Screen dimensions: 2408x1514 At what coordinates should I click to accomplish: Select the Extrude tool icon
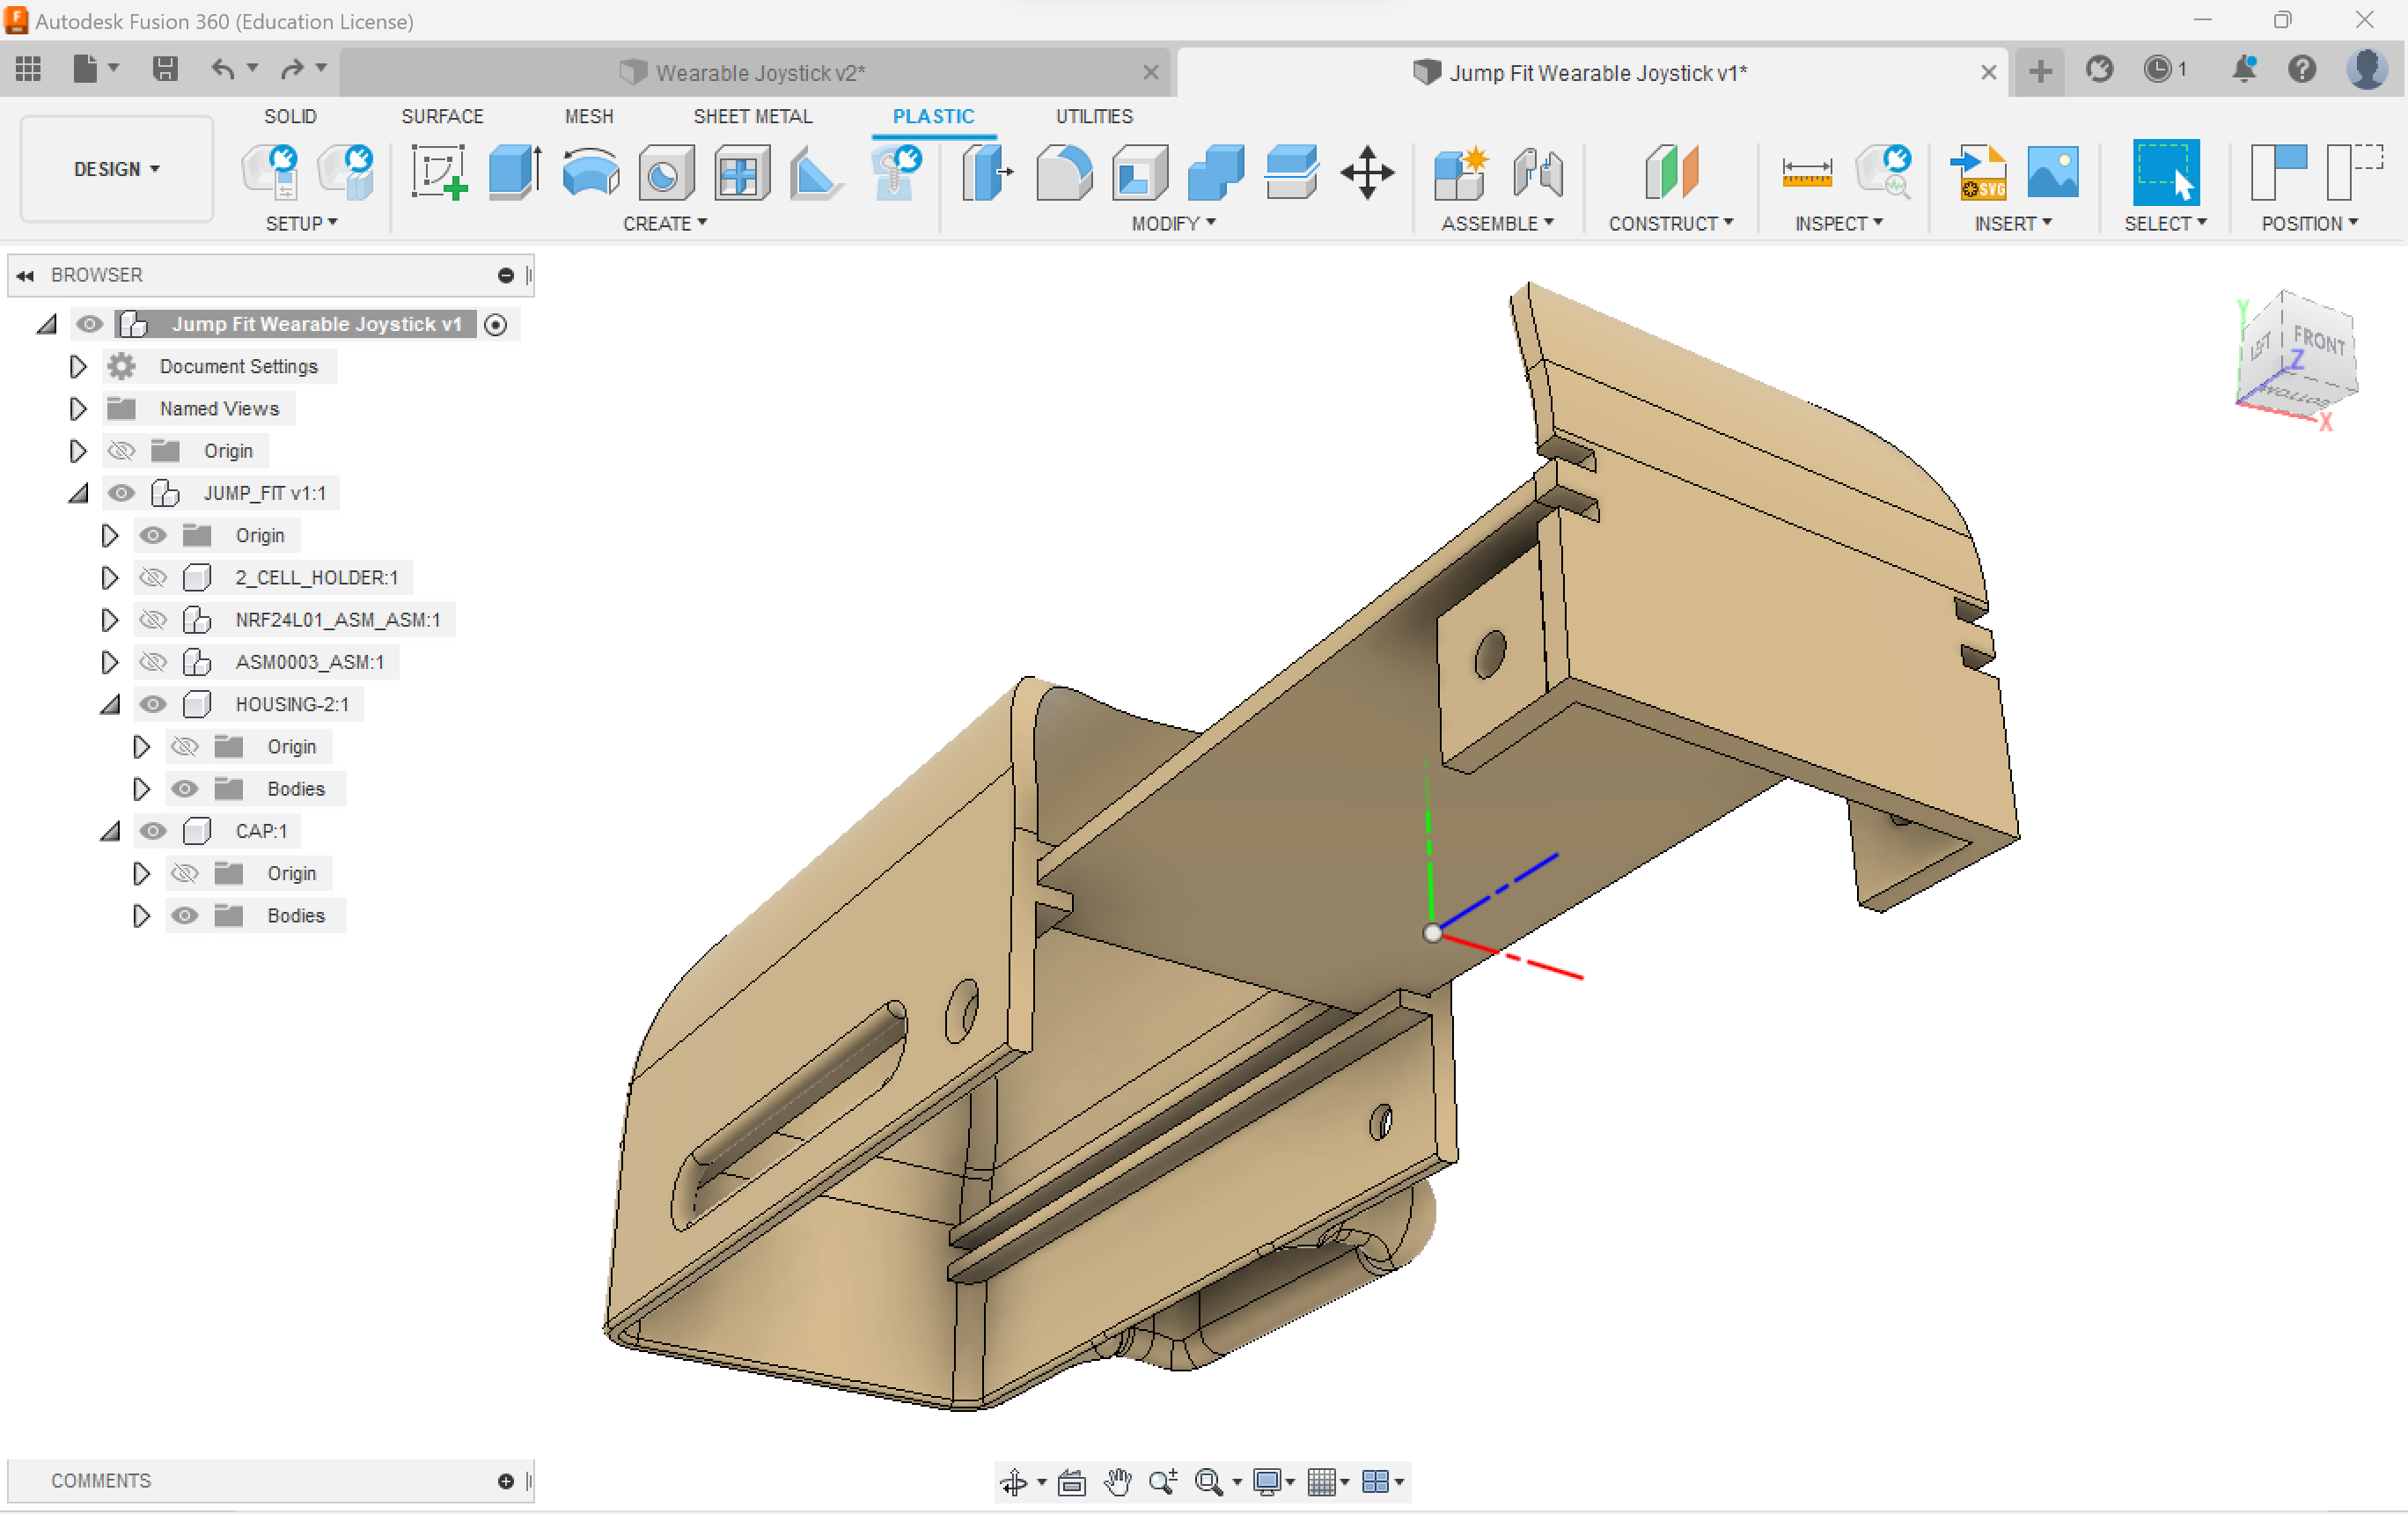coord(515,172)
